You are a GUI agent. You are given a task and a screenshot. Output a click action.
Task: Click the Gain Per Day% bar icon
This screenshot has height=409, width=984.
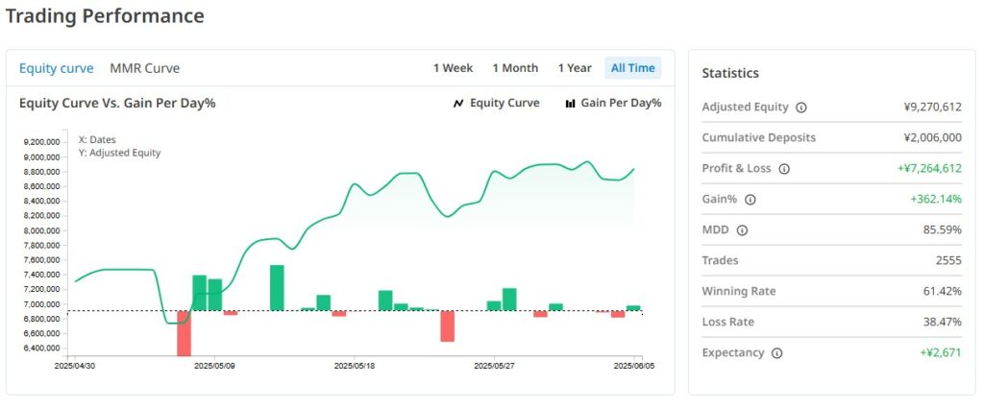571,104
